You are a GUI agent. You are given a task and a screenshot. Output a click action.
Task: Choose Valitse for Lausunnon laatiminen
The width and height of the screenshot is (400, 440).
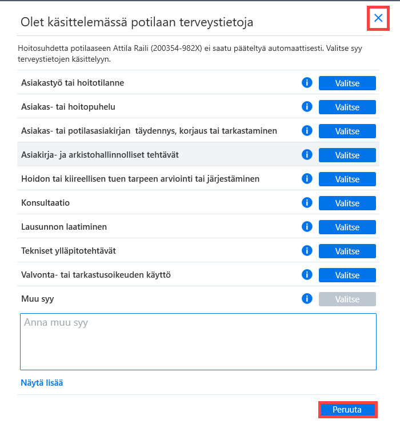click(347, 227)
